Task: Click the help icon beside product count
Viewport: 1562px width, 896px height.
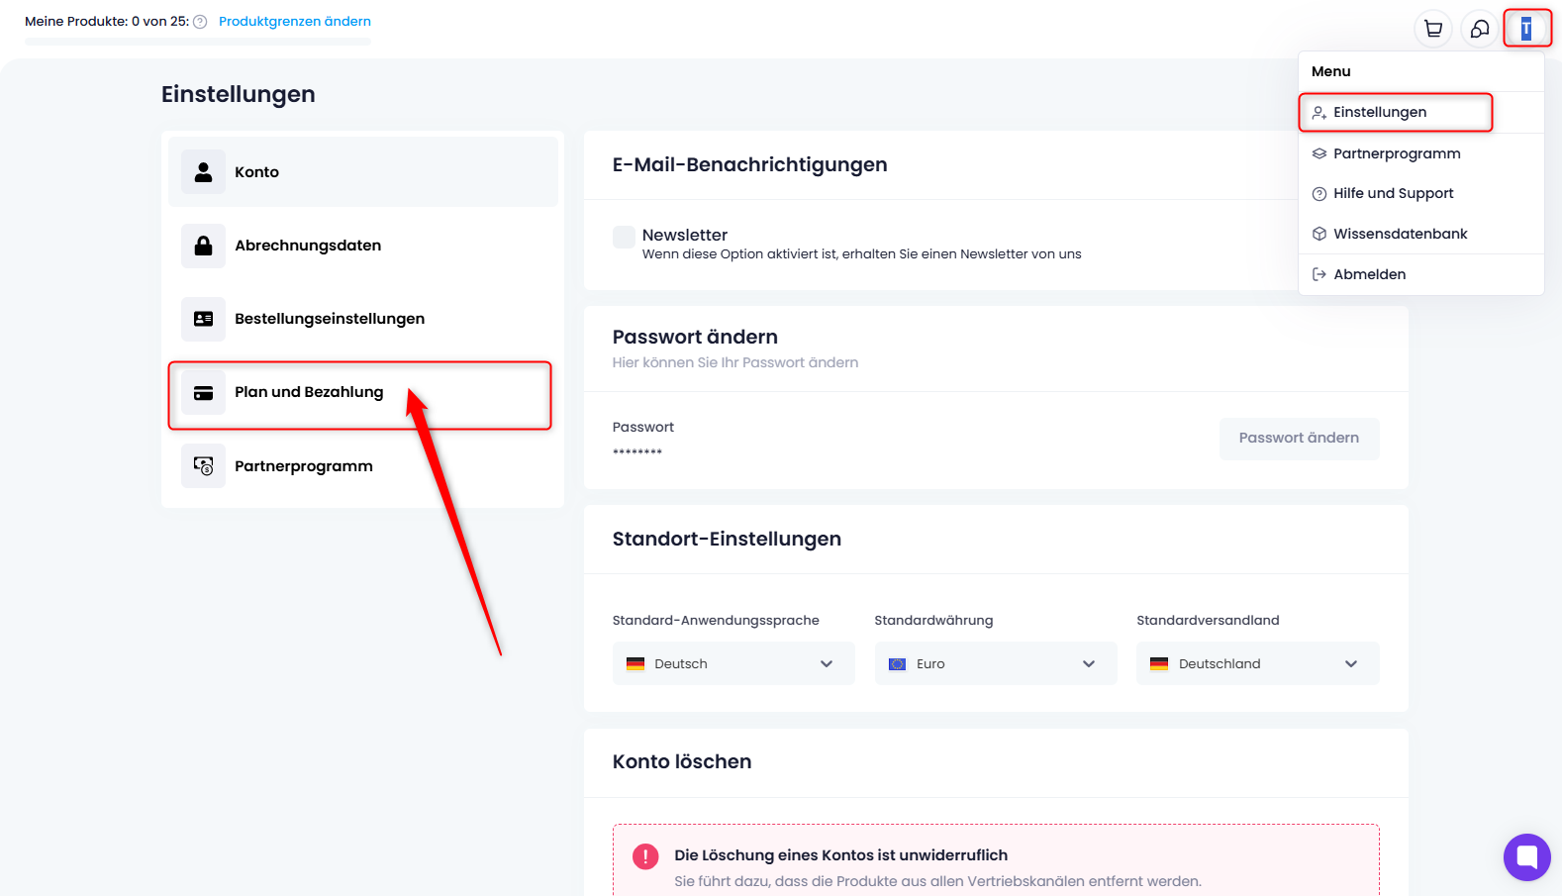Action: [x=200, y=22]
